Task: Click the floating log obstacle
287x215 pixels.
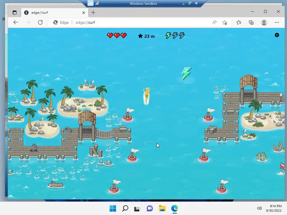Action: pyautogui.click(x=56, y=185)
